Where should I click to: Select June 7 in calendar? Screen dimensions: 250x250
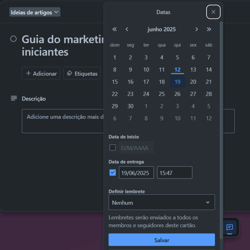(209, 57)
